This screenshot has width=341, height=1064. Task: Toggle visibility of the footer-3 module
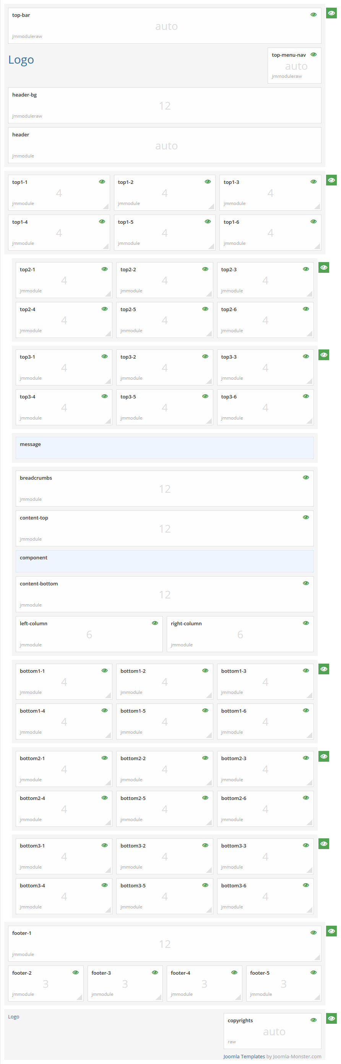[154, 972]
